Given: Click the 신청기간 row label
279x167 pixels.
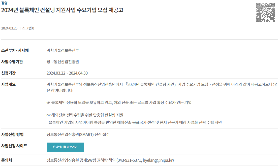Looking at the screenshot, I should click(8, 73).
